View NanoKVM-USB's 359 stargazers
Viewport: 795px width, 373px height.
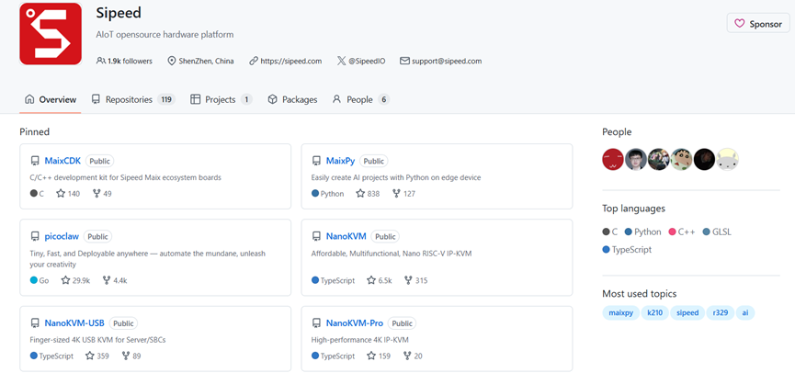97,356
